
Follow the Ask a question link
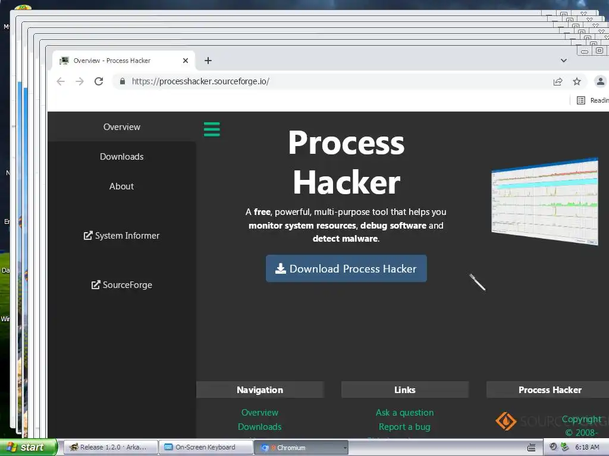(x=404, y=413)
